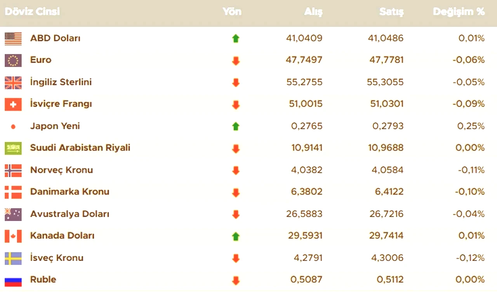Sort by Değişim % column header
Screen dimensions: 497x292
point(459,12)
